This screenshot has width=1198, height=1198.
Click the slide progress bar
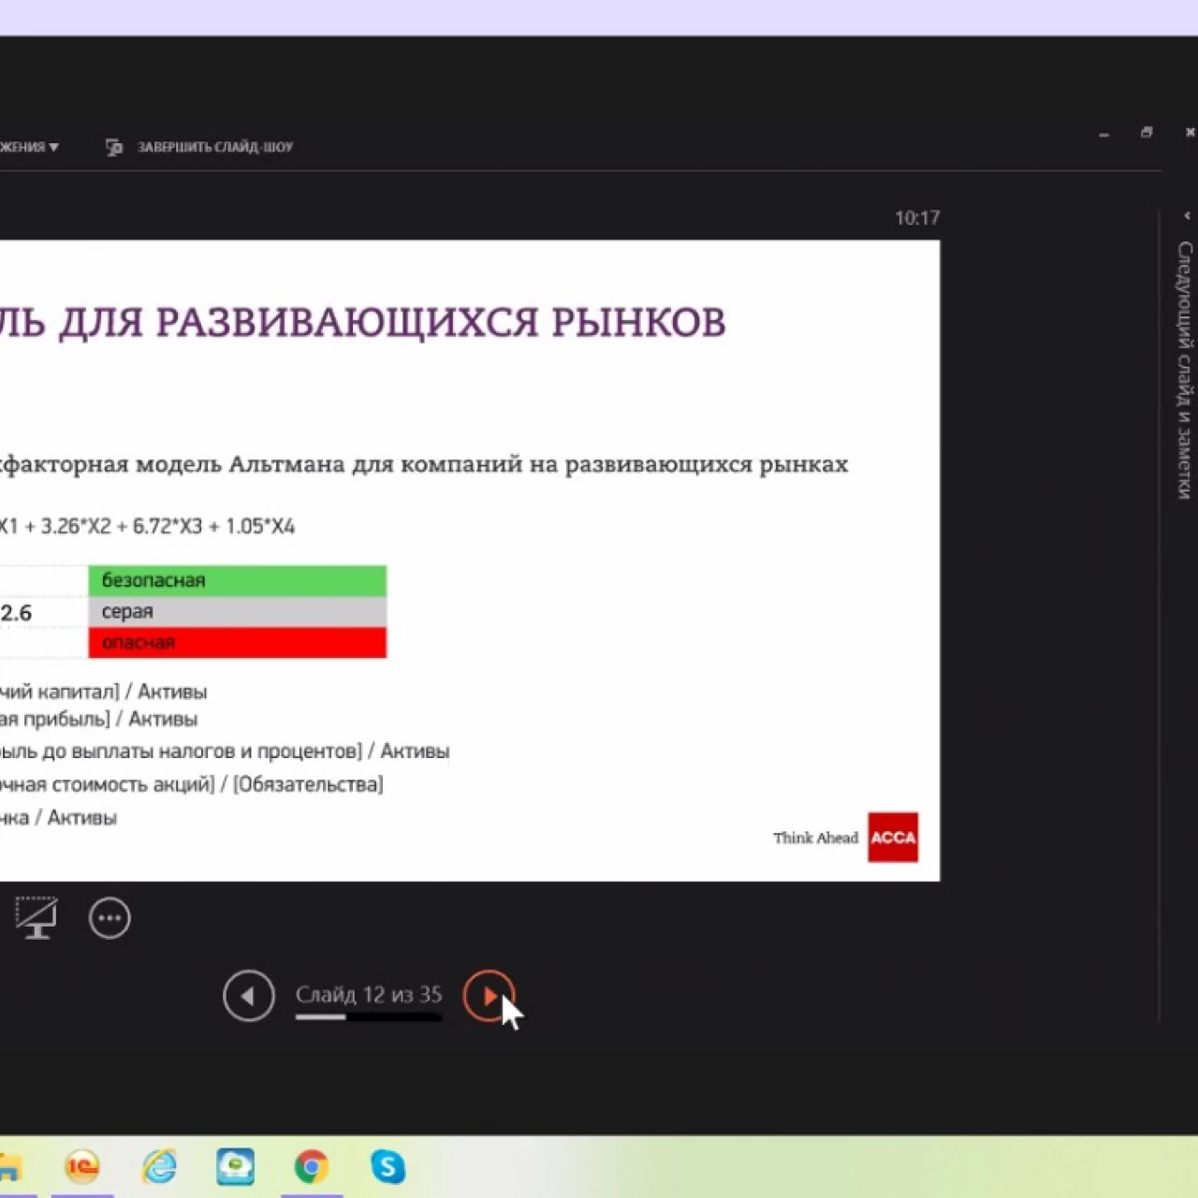[369, 1017]
